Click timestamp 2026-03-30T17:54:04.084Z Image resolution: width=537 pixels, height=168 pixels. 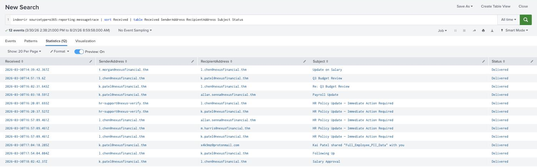27,153
